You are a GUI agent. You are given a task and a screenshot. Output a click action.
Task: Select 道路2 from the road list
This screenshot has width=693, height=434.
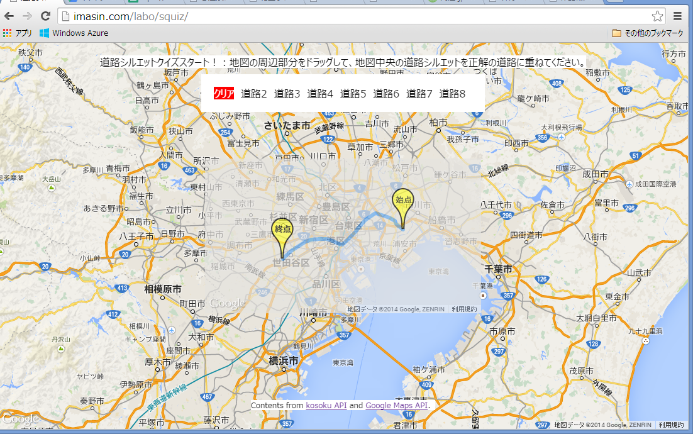254,94
